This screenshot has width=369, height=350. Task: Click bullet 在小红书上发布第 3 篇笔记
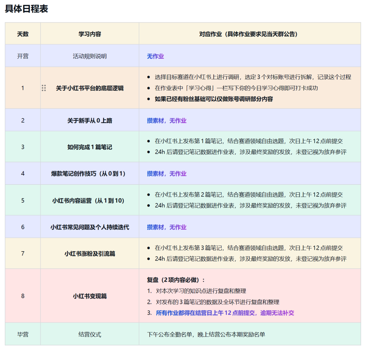[x=249, y=248]
